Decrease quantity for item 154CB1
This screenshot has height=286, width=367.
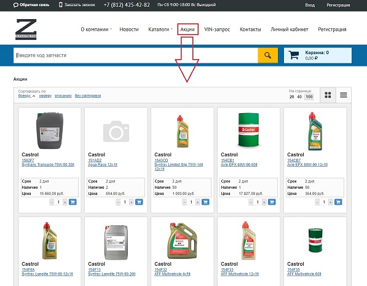tap(251, 202)
